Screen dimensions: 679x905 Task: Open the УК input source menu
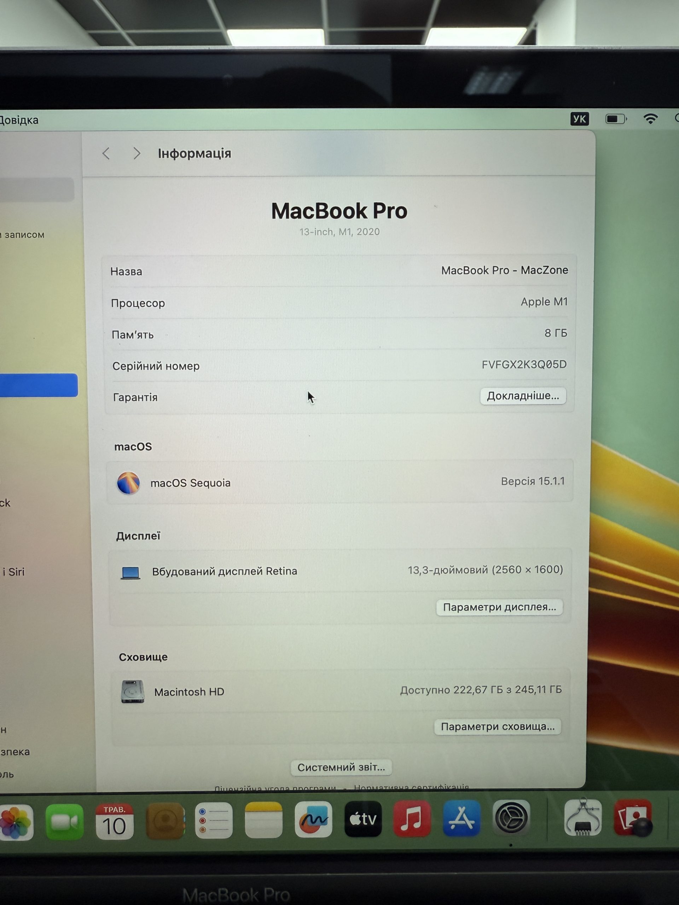tap(579, 119)
